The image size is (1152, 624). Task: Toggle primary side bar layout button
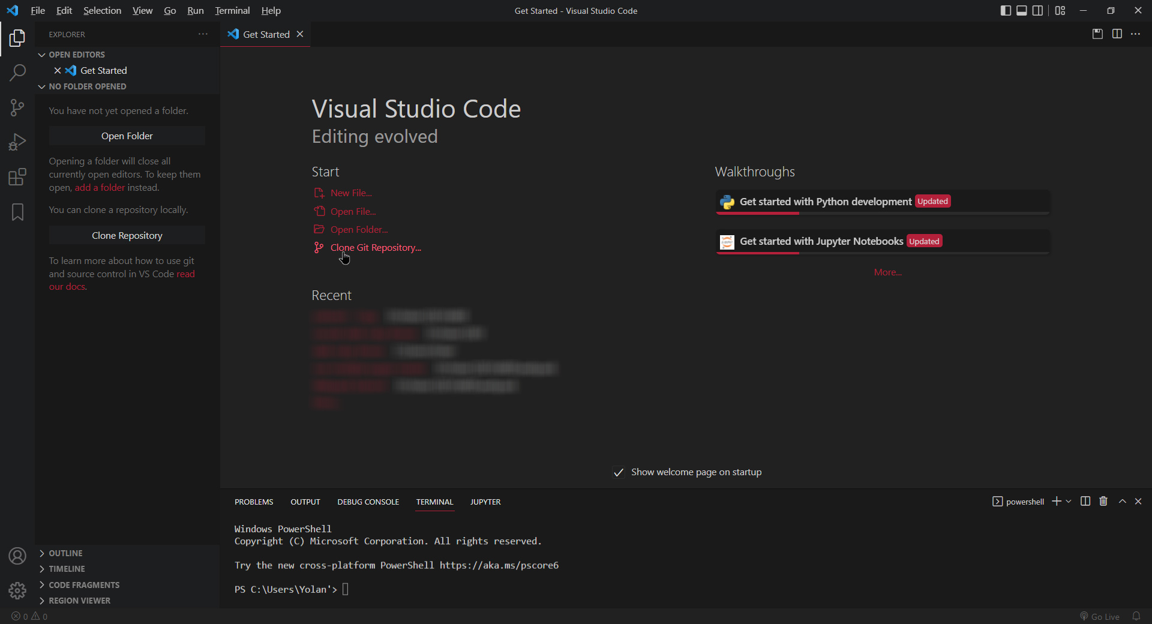pyautogui.click(x=1006, y=11)
